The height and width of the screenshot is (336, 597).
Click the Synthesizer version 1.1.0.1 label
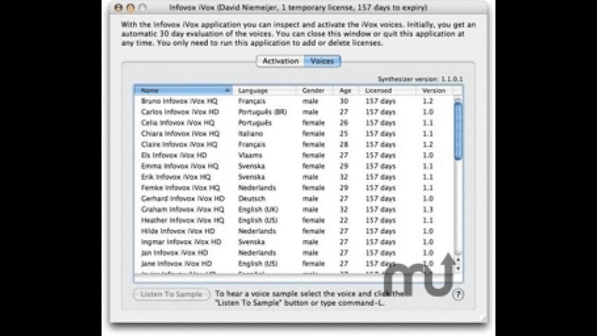[x=421, y=79]
